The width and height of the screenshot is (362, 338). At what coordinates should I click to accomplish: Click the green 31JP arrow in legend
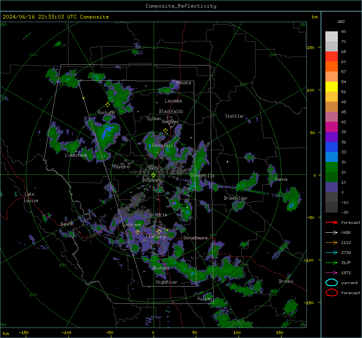pos(331,262)
